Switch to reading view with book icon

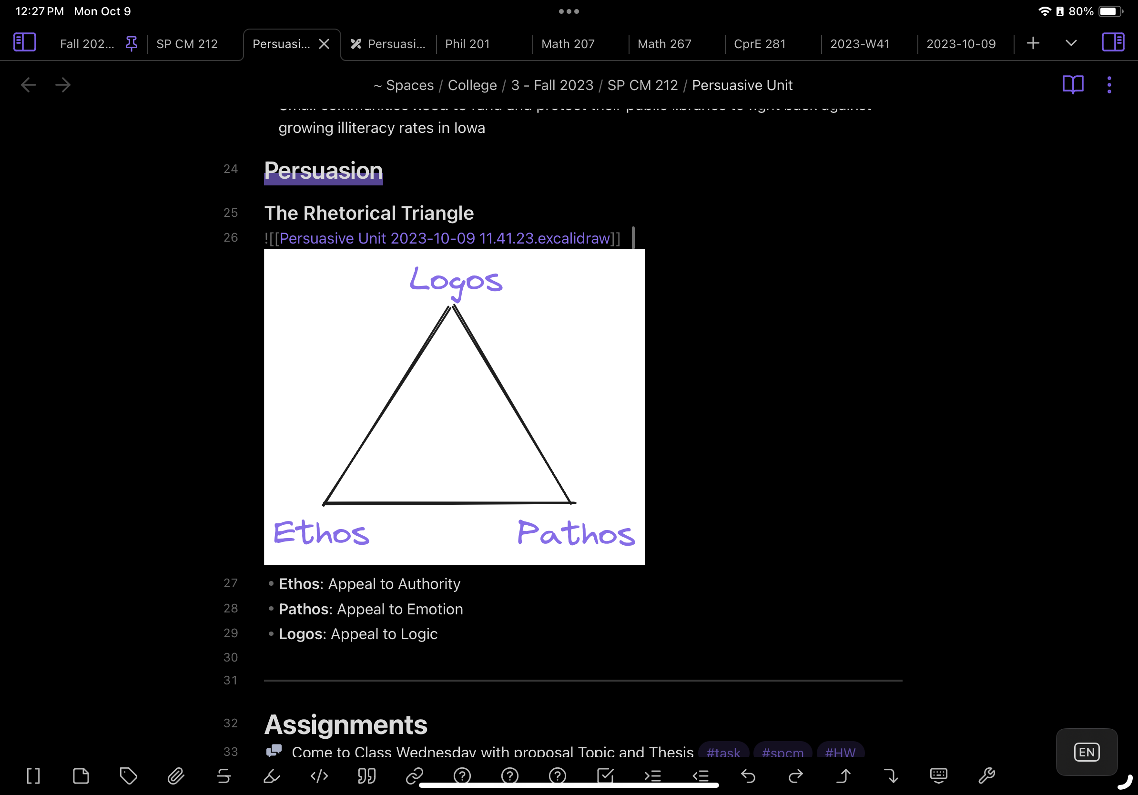point(1074,85)
